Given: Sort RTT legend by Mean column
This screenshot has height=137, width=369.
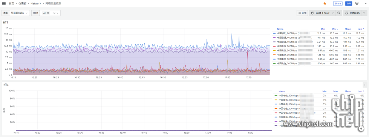Looking at the screenshot, I should pyautogui.click(x=348, y=29).
